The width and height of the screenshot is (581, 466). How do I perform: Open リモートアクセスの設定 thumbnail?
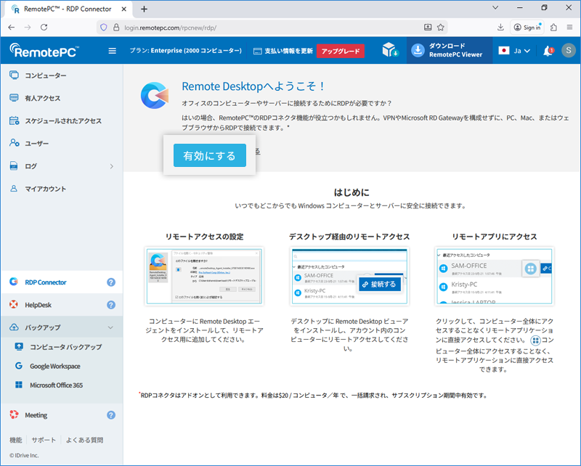coord(204,277)
